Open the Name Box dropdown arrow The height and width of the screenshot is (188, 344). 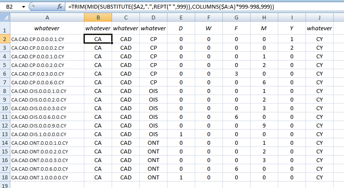pyautogui.click(x=23, y=7)
